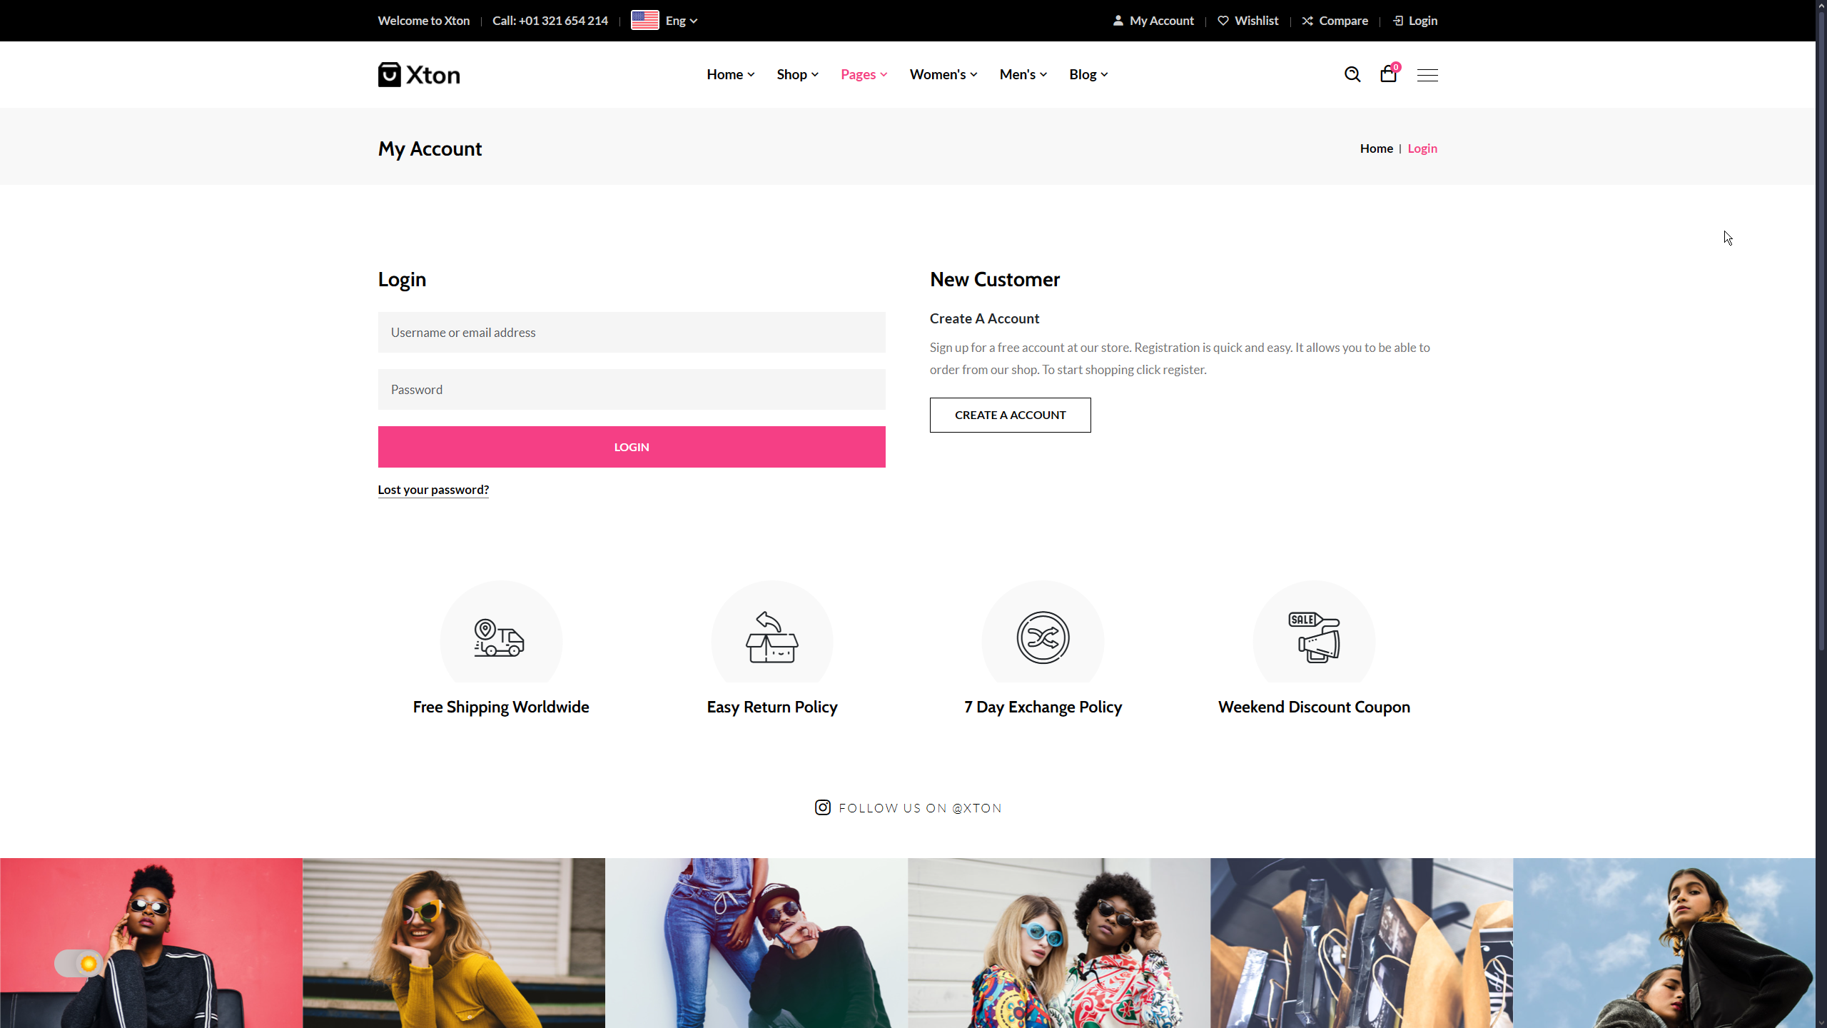Click the Xton logo
Image resolution: width=1827 pixels, height=1028 pixels.
coord(419,75)
